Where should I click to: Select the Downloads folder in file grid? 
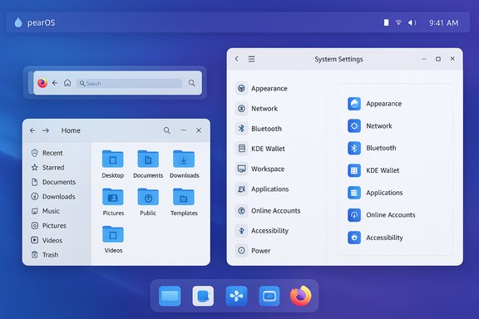pos(184,159)
